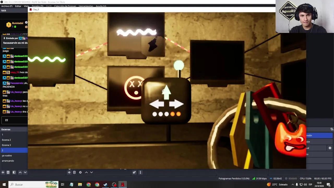Open Steam from taskbar
The height and width of the screenshot is (188, 334).
(105, 185)
